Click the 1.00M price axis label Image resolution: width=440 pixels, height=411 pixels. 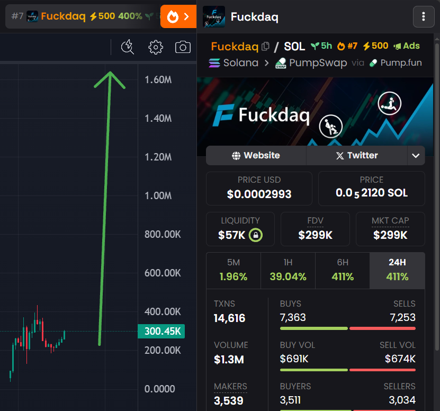tap(158, 195)
